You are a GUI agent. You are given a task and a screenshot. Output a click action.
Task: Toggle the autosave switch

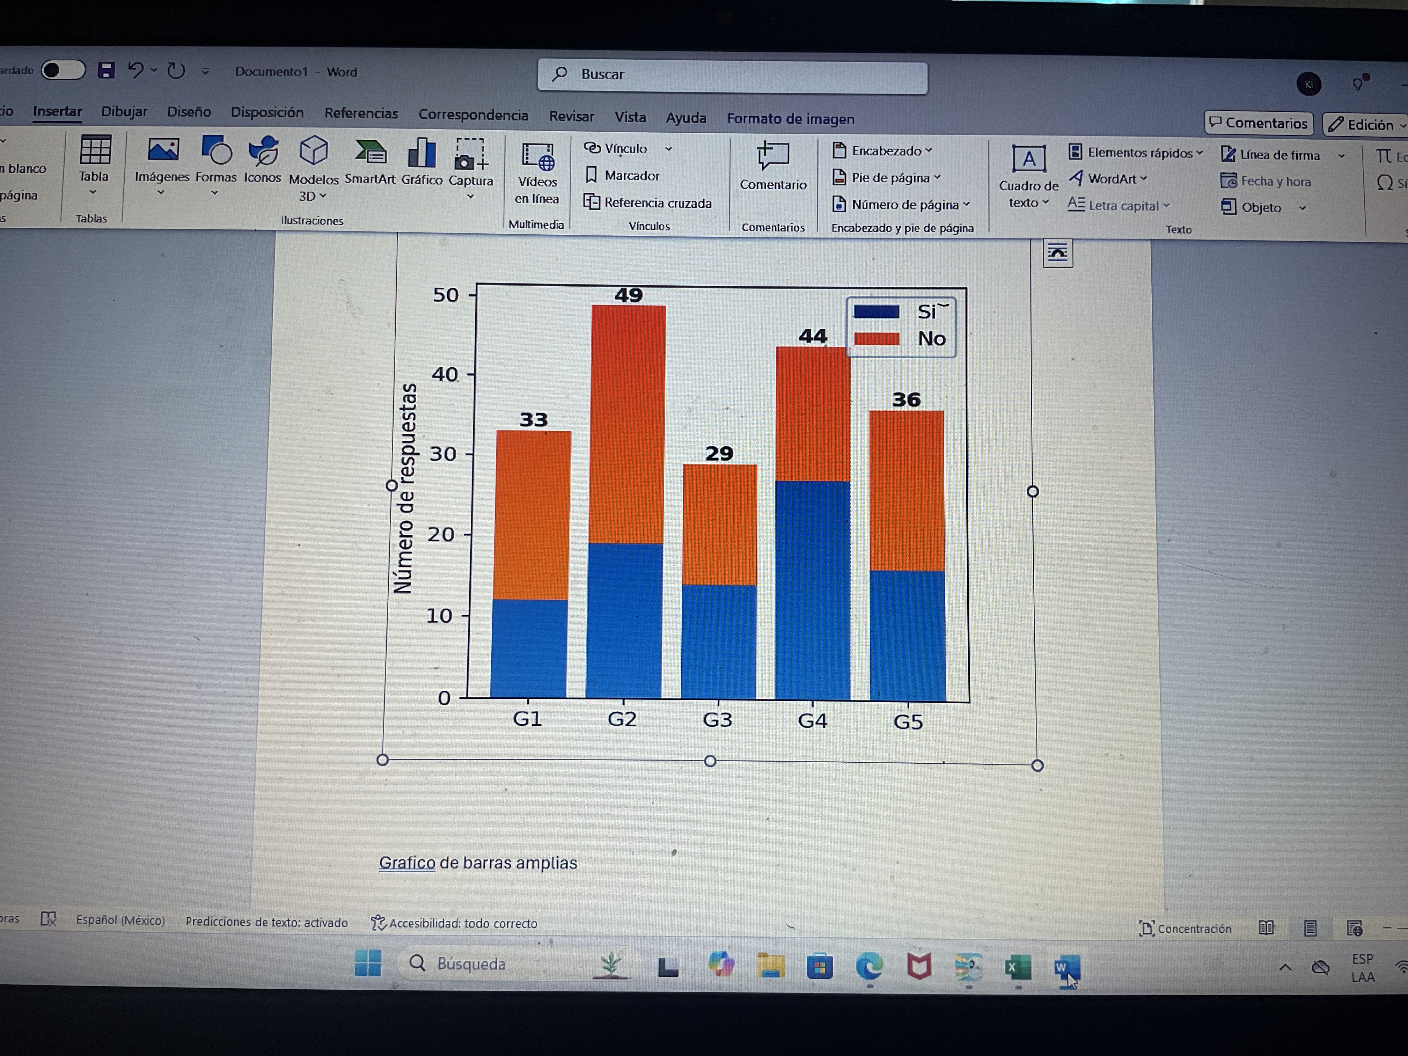click(x=63, y=70)
